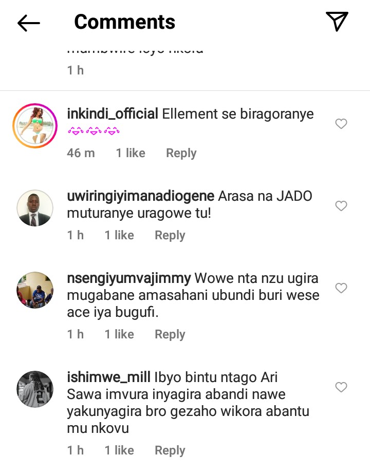
Task: Open the ishimwe_mill username link
Action: point(108,377)
